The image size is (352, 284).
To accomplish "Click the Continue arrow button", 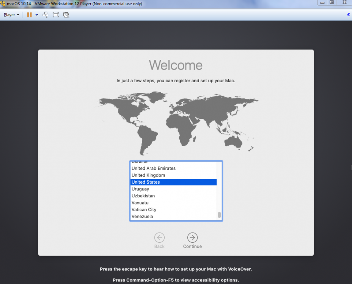I will (192, 237).
